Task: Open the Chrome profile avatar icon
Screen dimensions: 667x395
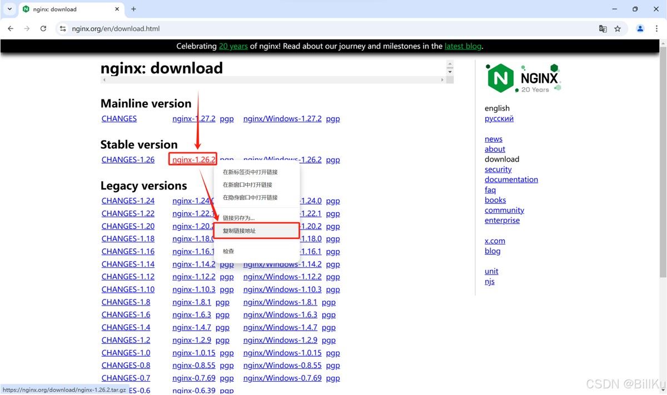Action: pos(640,29)
